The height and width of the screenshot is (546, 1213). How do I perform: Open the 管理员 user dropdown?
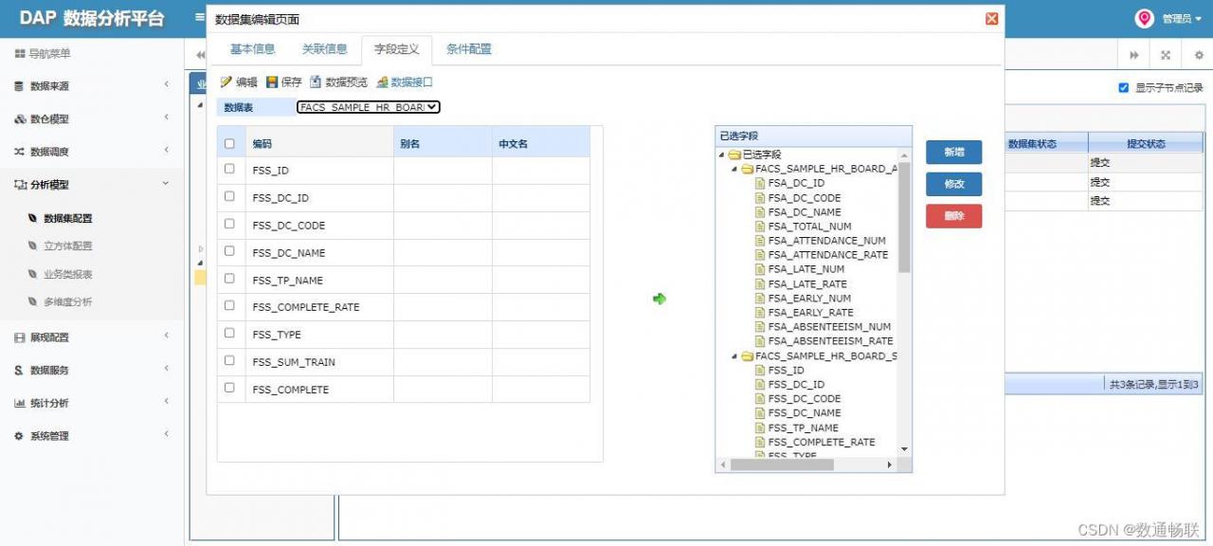[x=1181, y=18]
